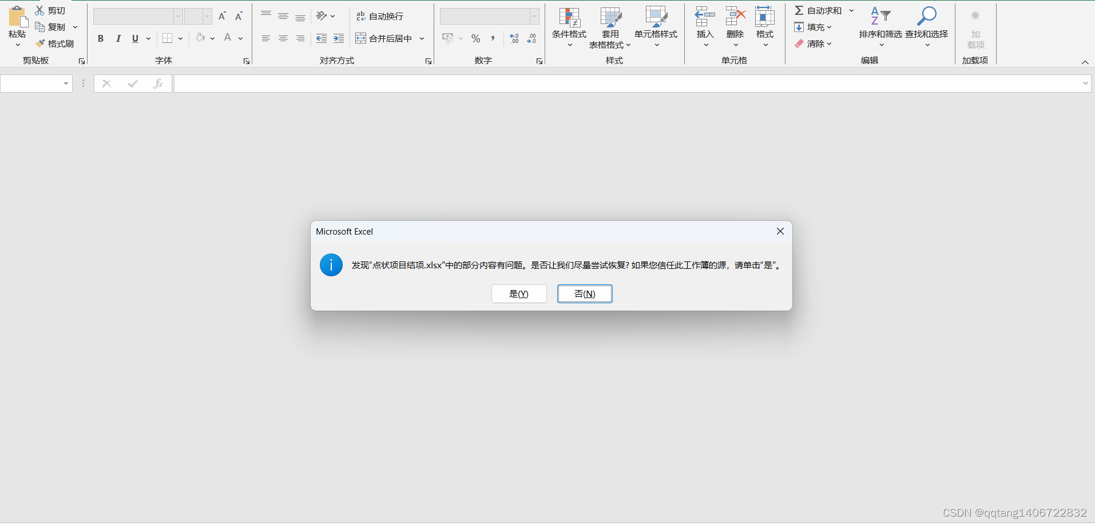The height and width of the screenshot is (524, 1095).
Task: Click the align left icon
Action: pyautogui.click(x=266, y=38)
